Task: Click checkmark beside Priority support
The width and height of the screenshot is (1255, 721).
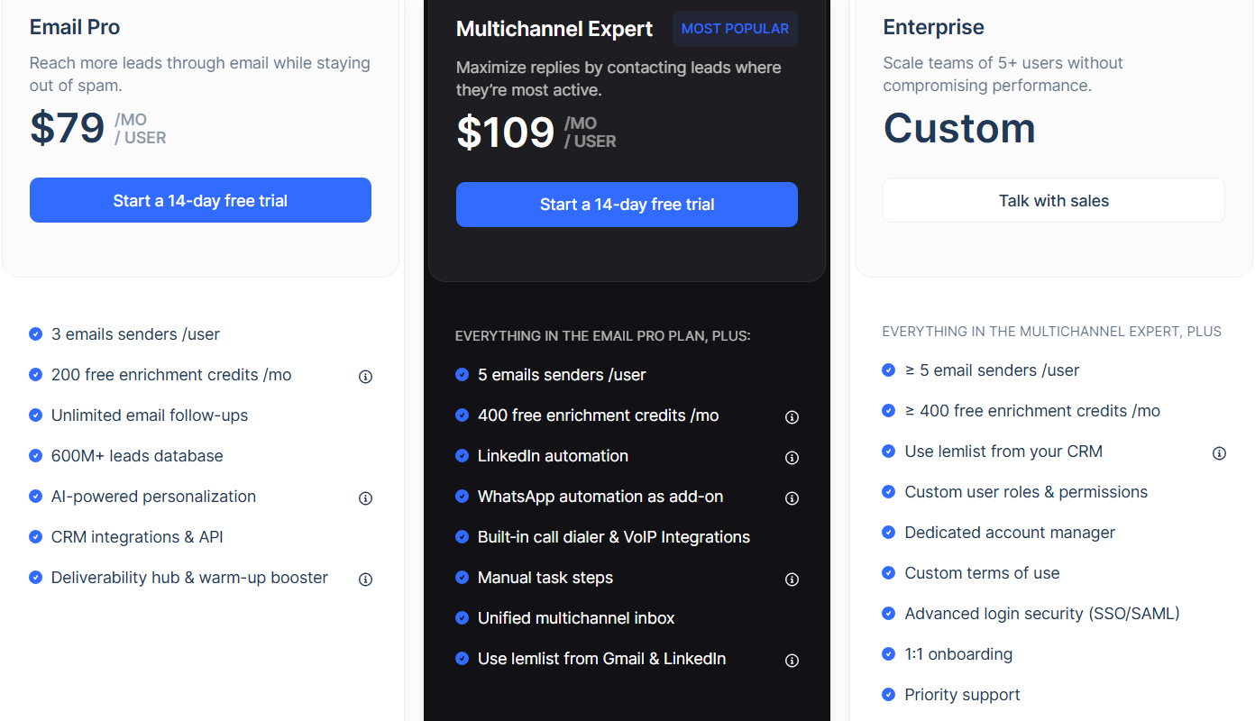Action: (x=888, y=694)
